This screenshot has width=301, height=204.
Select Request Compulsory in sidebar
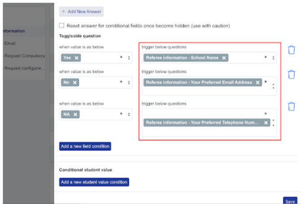pos(24,56)
